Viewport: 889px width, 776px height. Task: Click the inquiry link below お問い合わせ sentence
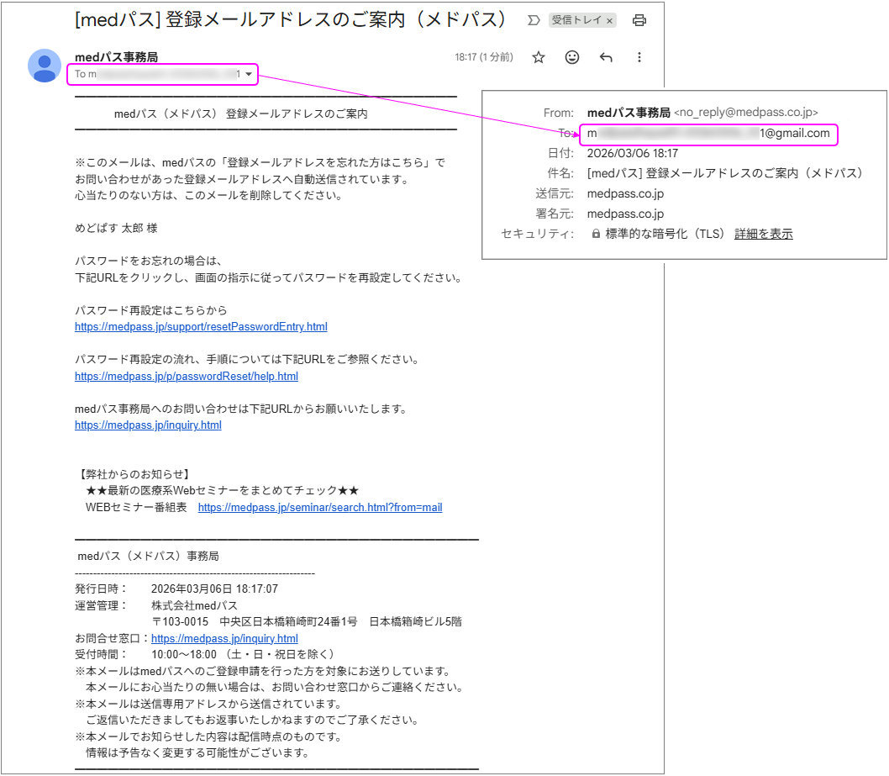(148, 425)
